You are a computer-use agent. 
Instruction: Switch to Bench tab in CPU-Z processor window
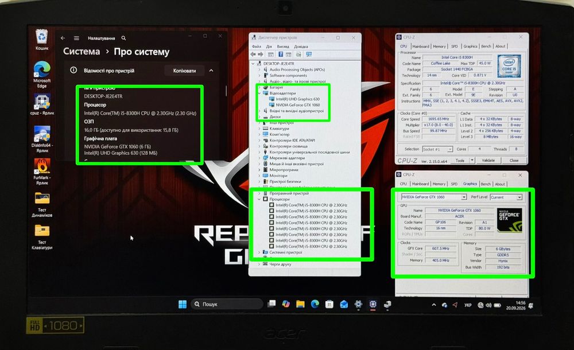click(486, 46)
